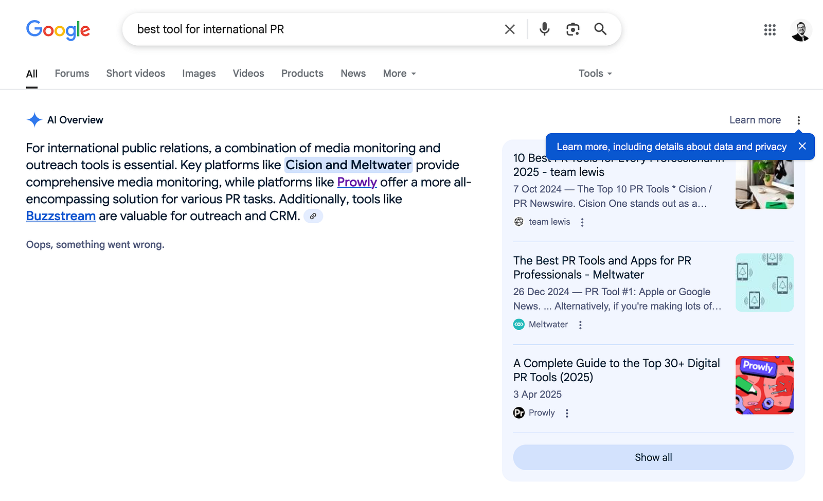
Task: Click the team lewis source name
Action: pyautogui.click(x=549, y=222)
